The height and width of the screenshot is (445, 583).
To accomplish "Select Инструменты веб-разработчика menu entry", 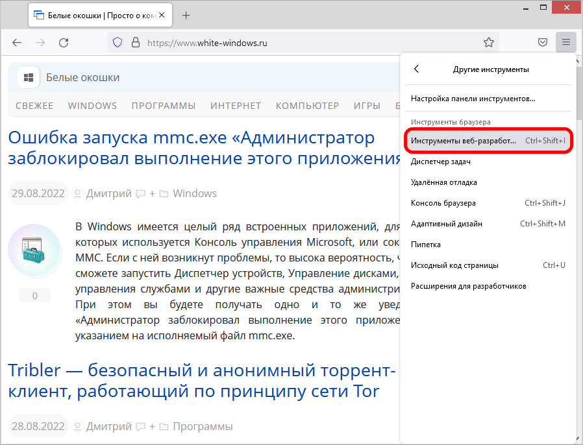I will (488, 141).
